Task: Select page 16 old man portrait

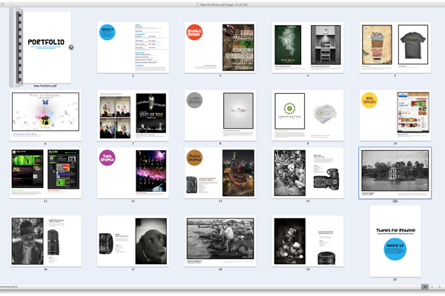Action: [x=45, y=241]
